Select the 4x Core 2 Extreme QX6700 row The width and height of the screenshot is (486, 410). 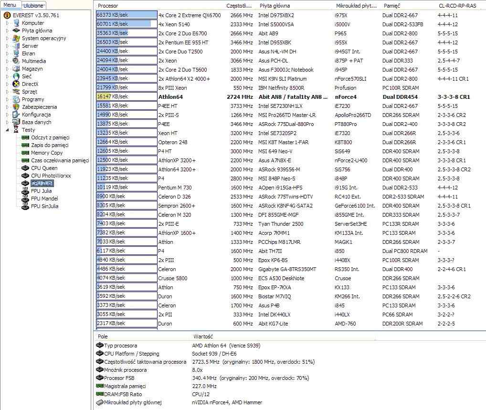point(290,15)
